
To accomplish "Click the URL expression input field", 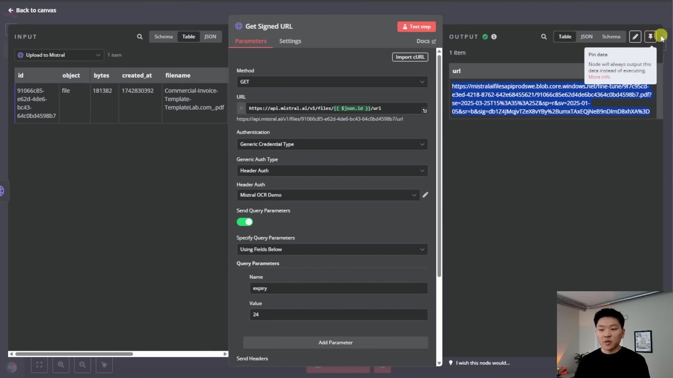I will (332, 108).
